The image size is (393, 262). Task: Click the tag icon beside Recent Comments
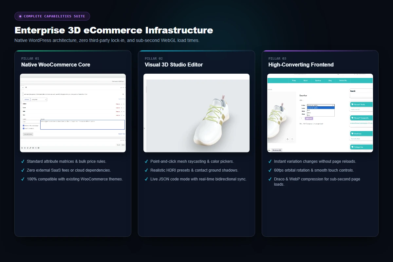click(352, 118)
